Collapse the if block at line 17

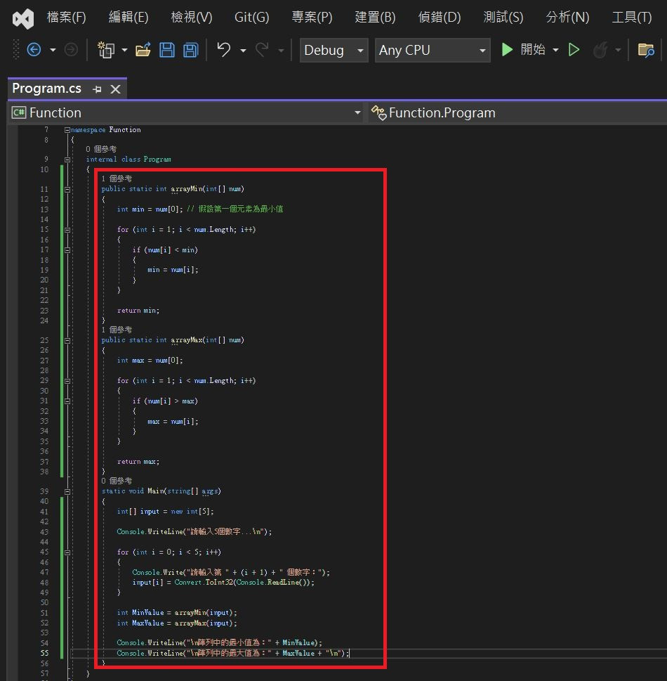click(x=67, y=250)
